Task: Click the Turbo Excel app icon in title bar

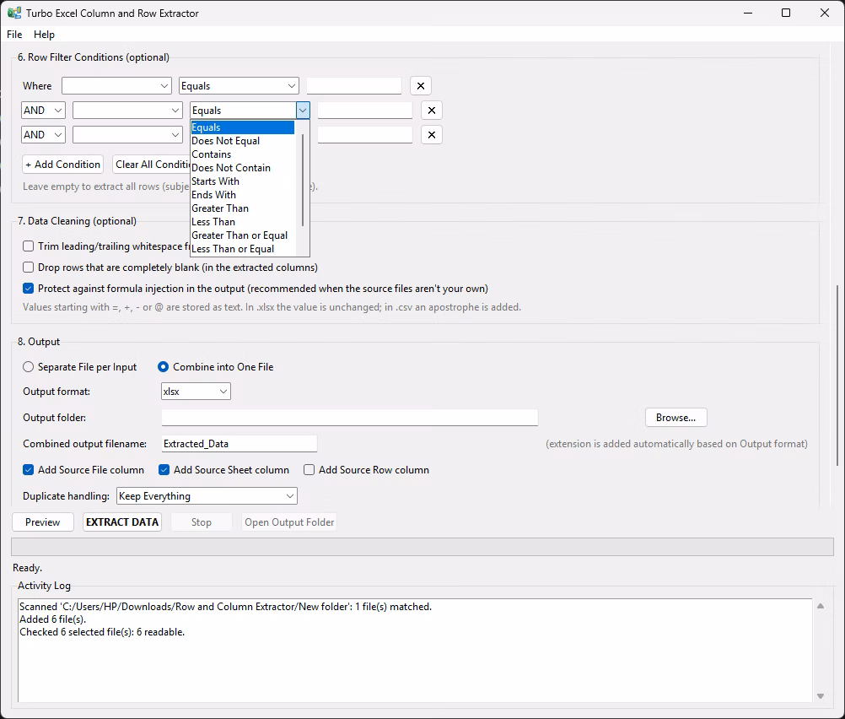Action: [x=14, y=13]
